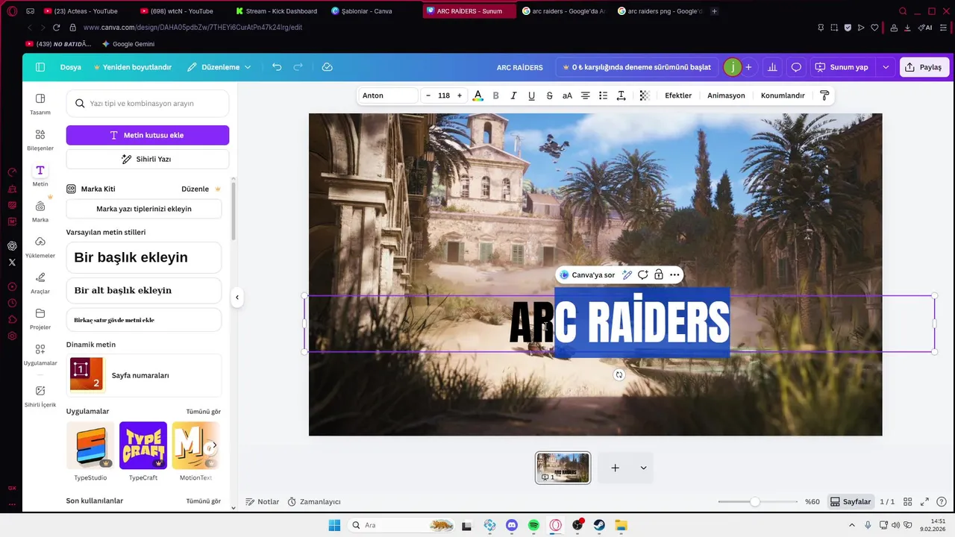Image resolution: width=955 pixels, height=537 pixels.
Task: Click Tümünü gör next to Uygulamalar
Action: (x=203, y=412)
